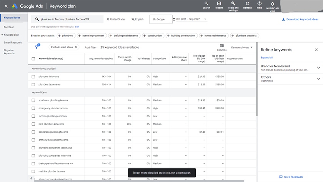The image size is (323, 182).
Task: Select Keyword ideas in sidebar
Action: tap(12, 18)
